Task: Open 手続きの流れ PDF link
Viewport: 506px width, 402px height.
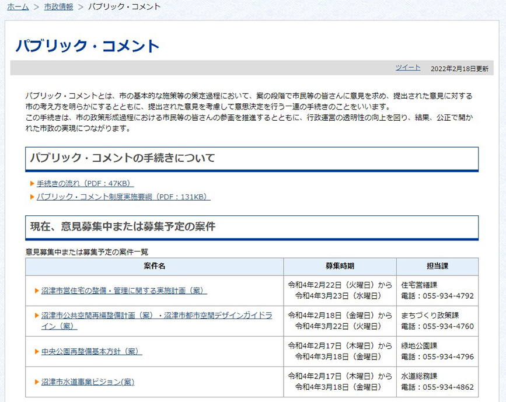Action: click(x=85, y=183)
